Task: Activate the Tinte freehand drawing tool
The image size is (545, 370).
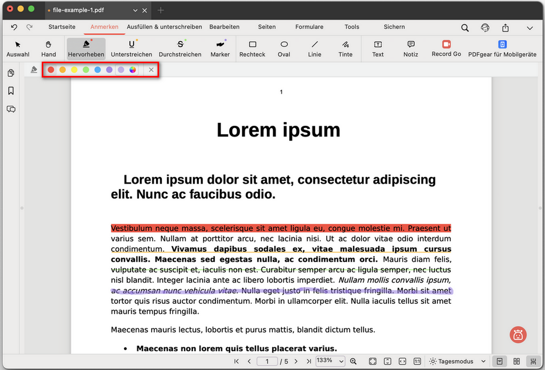Action: coord(345,48)
